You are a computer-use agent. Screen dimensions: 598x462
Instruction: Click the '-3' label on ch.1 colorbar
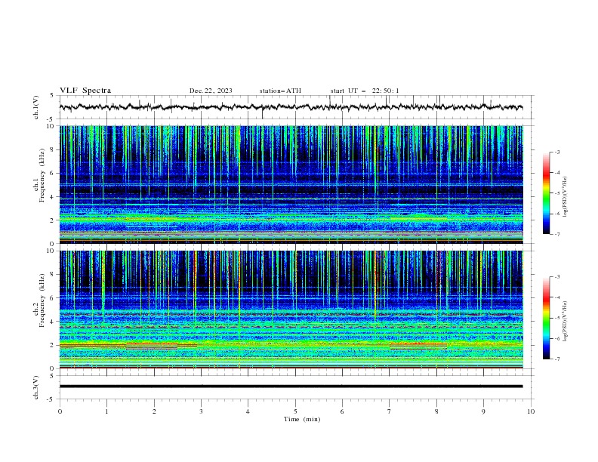coord(556,152)
